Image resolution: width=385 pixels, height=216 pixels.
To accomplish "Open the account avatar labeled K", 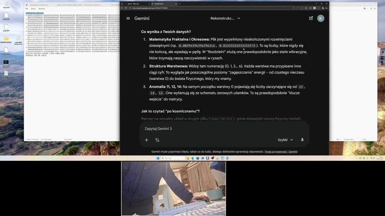I will click(321, 18).
